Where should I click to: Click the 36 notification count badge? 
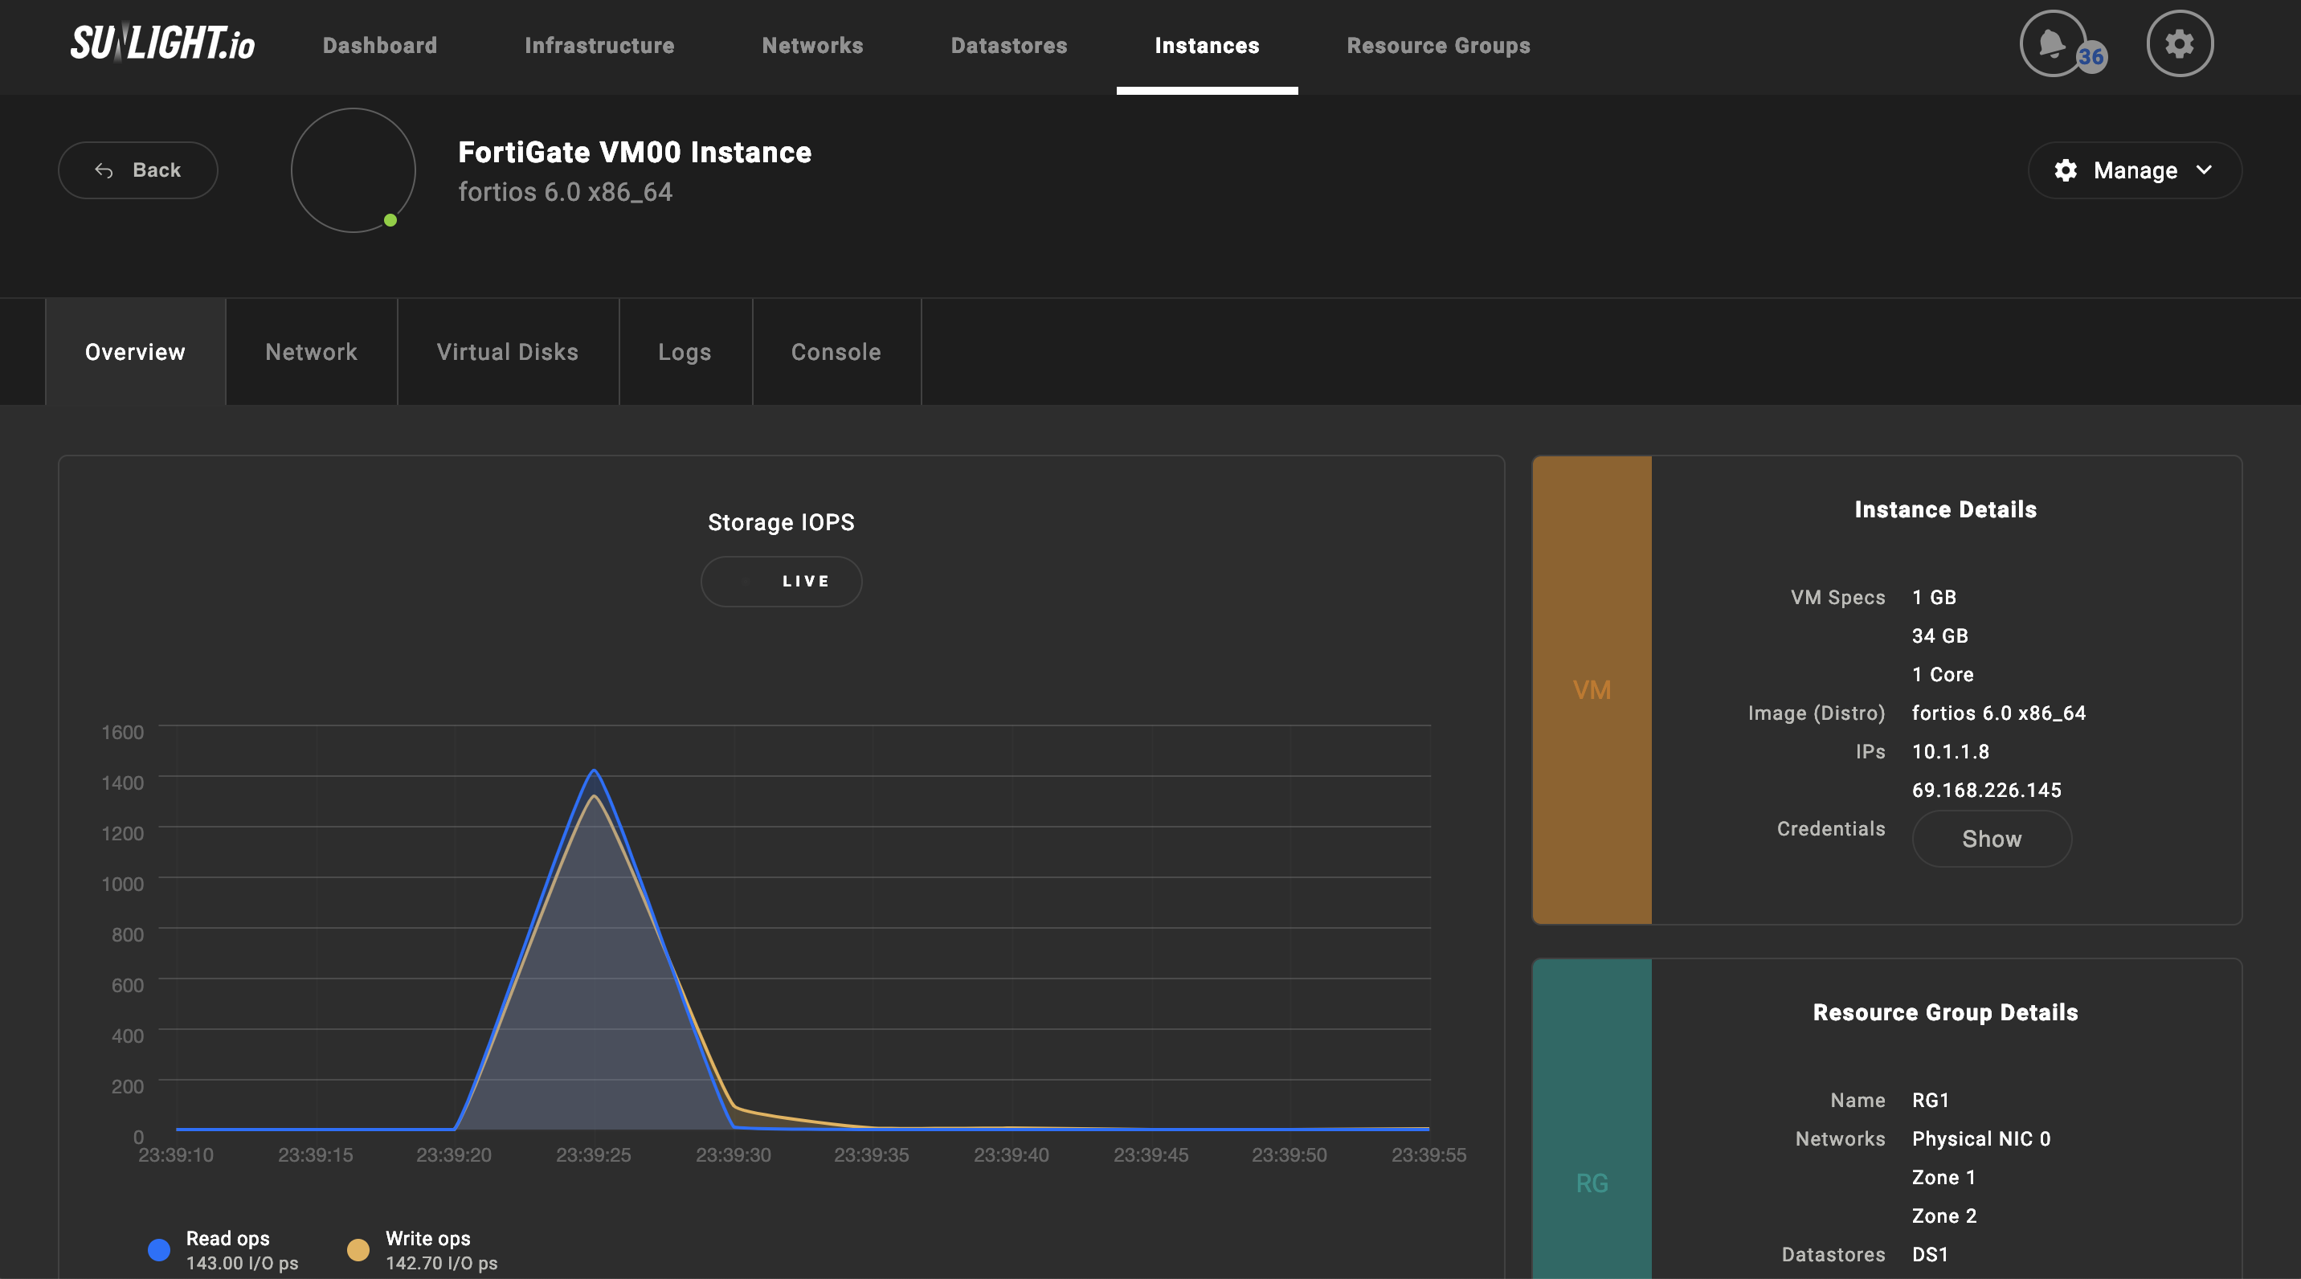point(2091,57)
